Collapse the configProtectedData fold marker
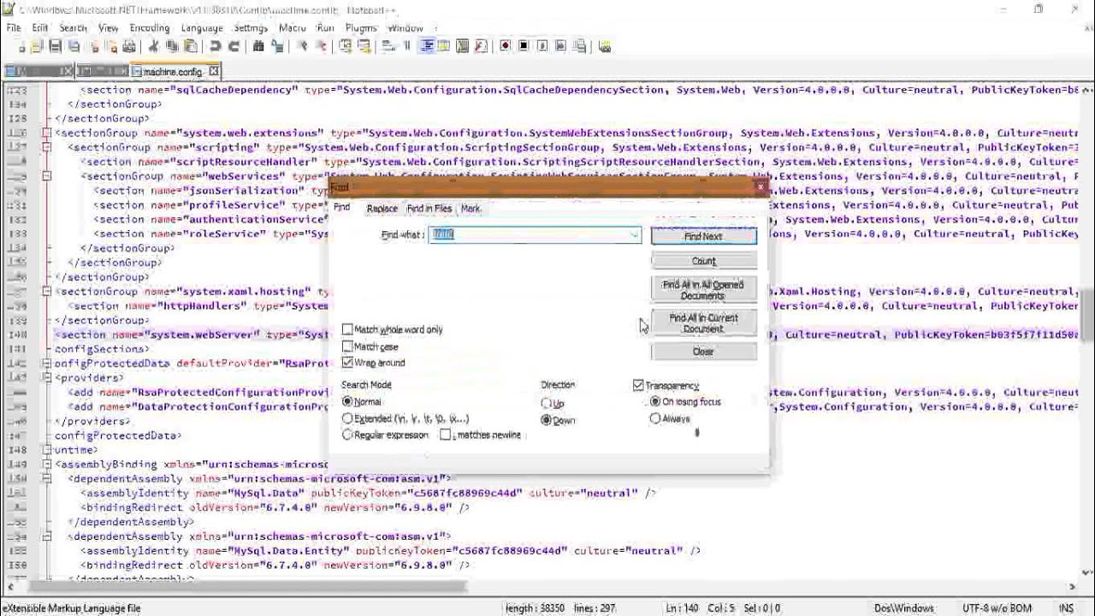Image resolution: width=1095 pixels, height=616 pixels. 47,363
